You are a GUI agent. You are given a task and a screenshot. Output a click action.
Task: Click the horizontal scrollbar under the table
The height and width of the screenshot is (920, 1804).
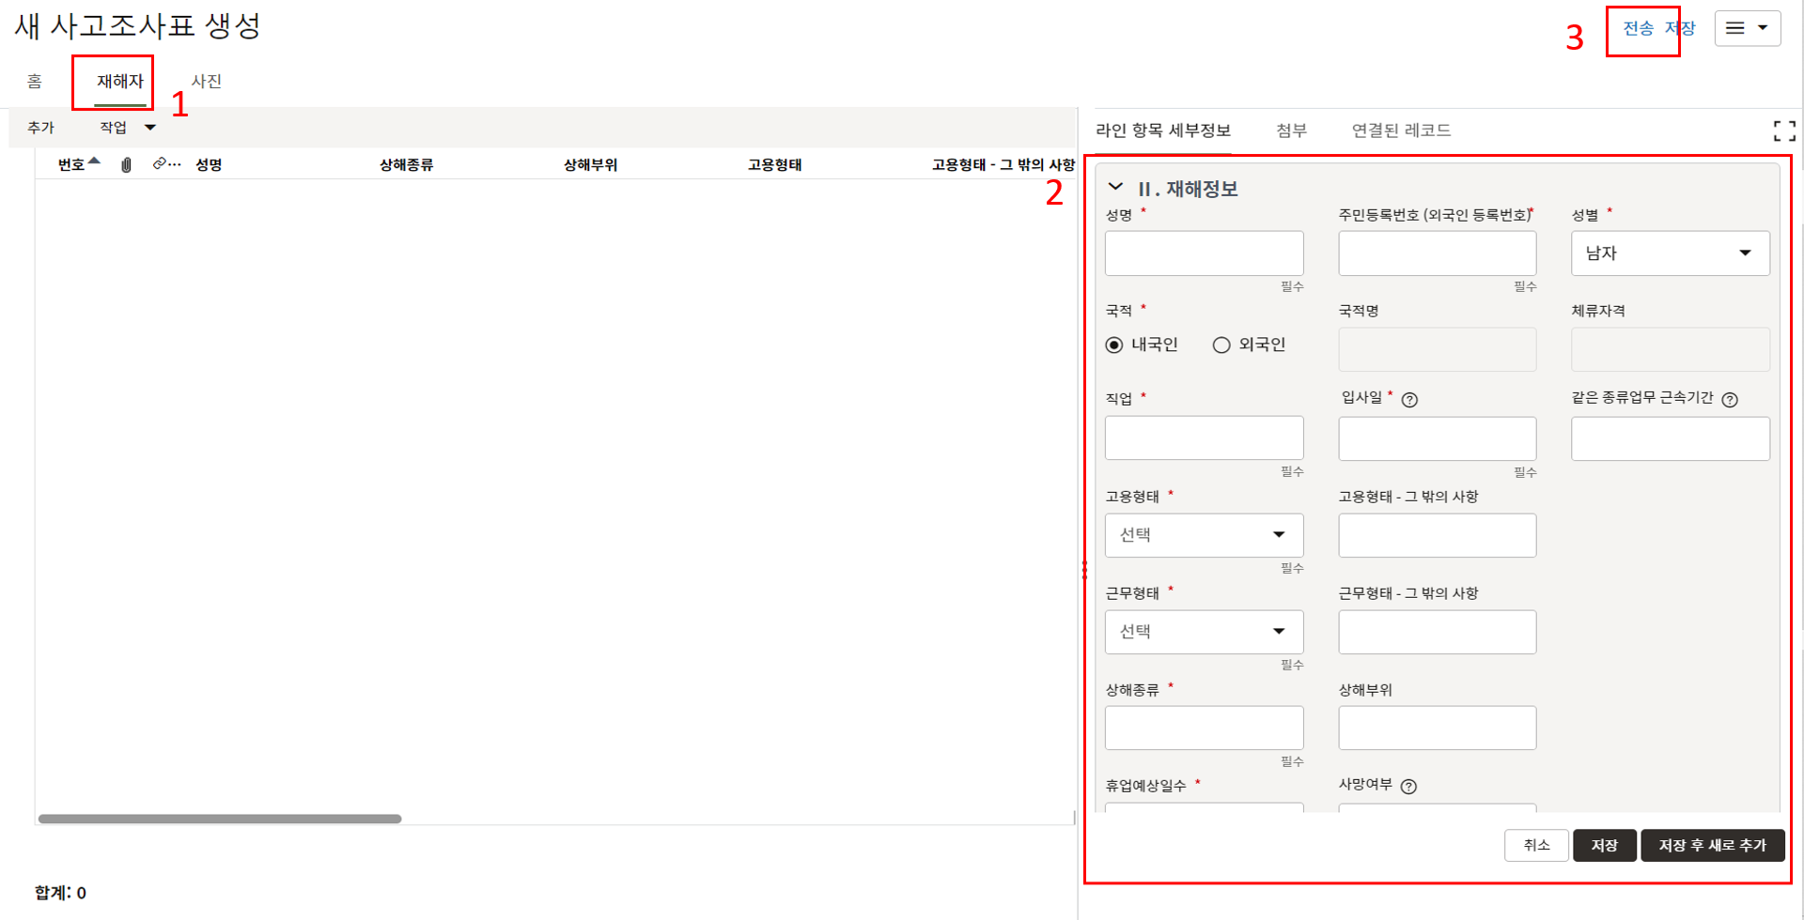pyautogui.click(x=220, y=819)
